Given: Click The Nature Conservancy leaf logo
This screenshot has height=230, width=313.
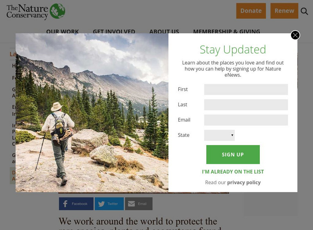Looking at the screenshot, I should [57, 11].
